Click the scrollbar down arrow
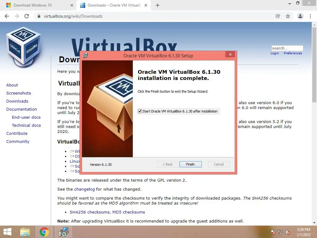Image resolution: width=317 pixels, height=238 pixels. click(314, 223)
